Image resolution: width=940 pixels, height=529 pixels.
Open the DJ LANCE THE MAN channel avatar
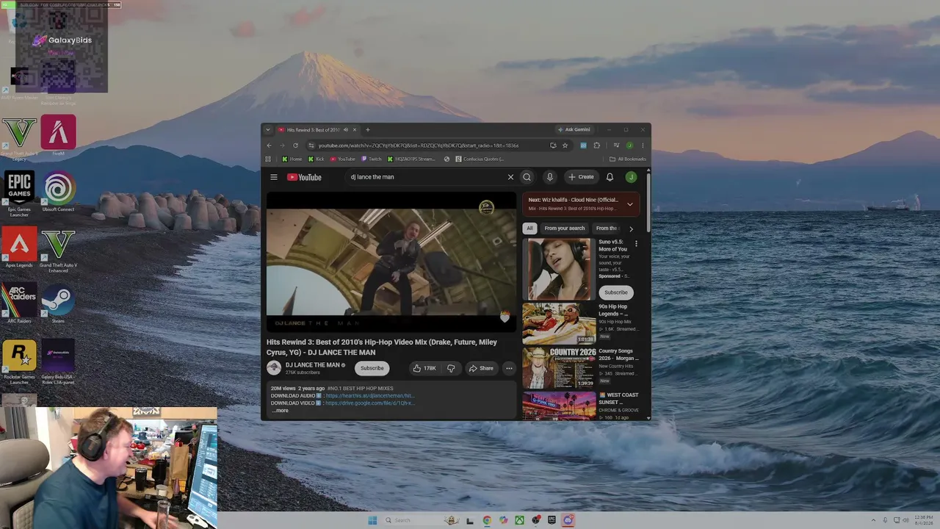pos(274,368)
